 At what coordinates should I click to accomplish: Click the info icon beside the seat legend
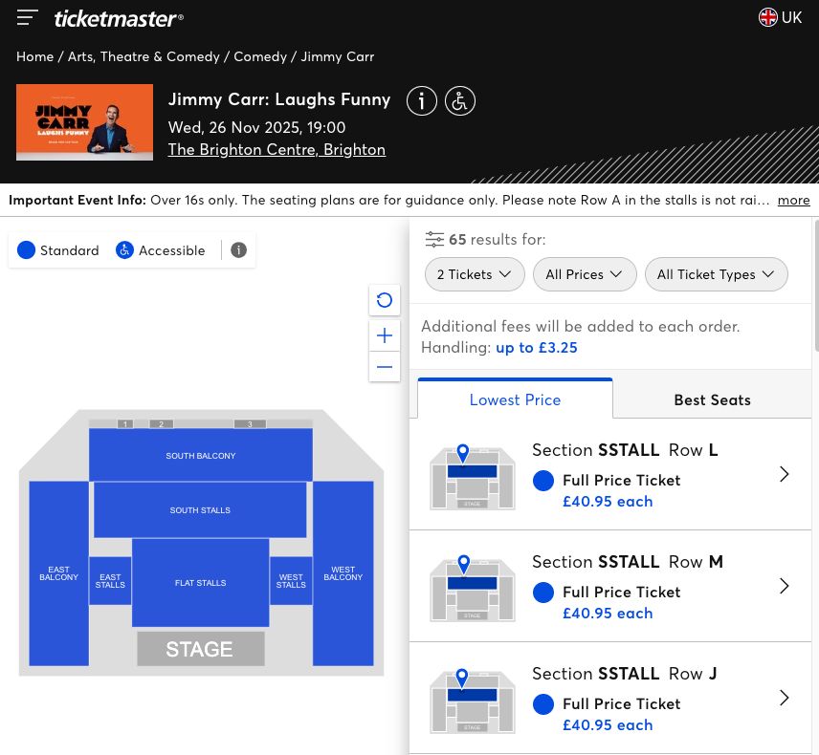point(238,249)
